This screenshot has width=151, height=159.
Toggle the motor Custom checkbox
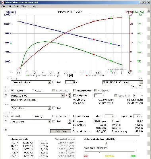(x=33, y=90)
